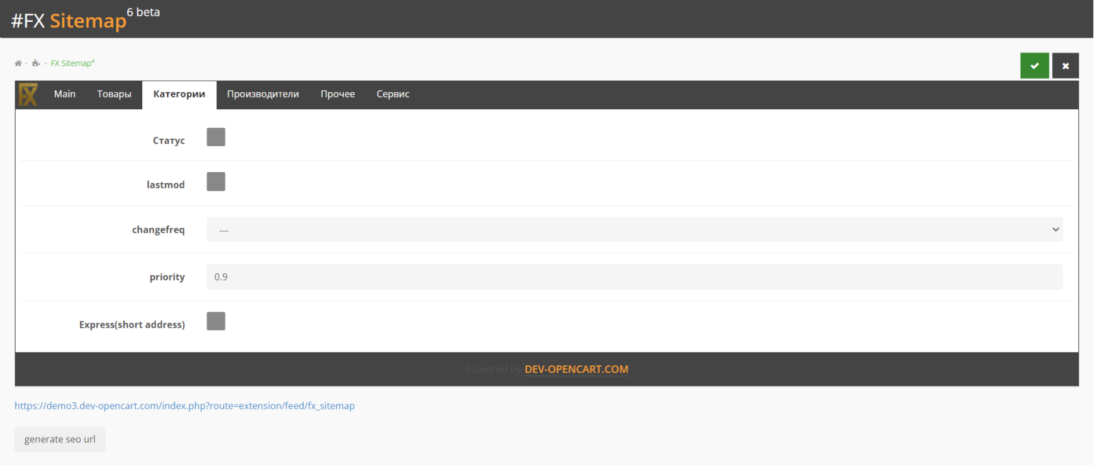Click the home icon in breadcrumb
This screenshot has width=1094, height=465.
(18, 64)
